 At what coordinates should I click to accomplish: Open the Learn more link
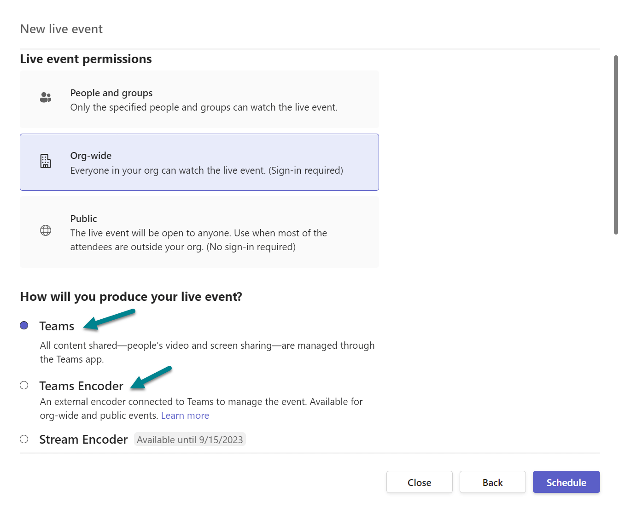coord(185,415)
